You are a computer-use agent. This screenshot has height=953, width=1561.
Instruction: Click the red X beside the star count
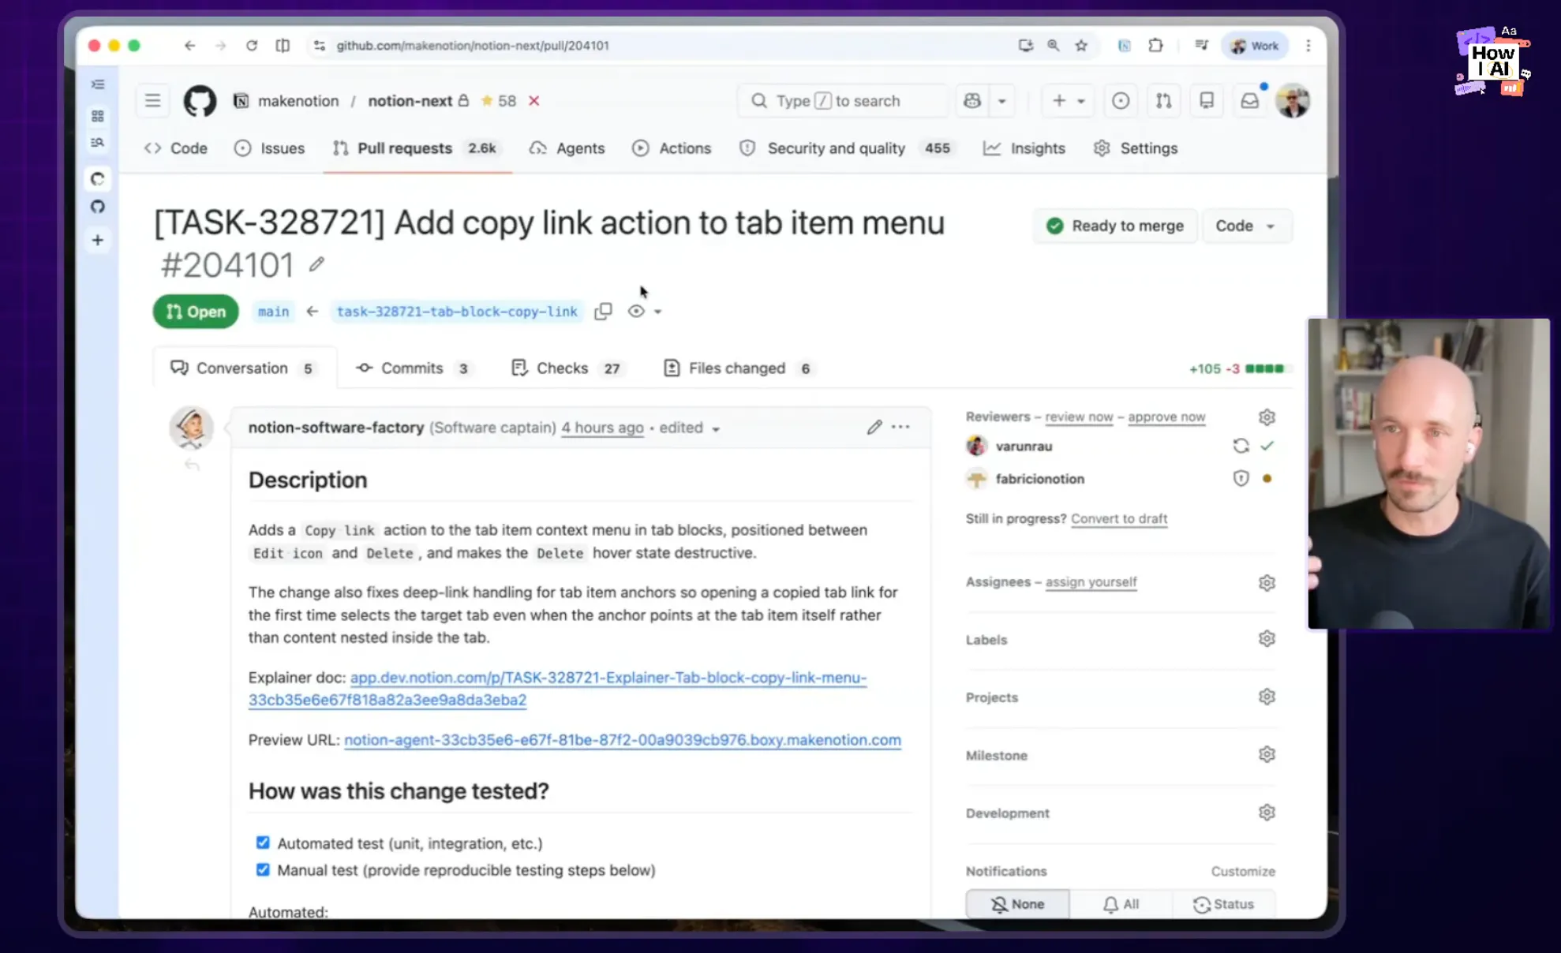pyautogui.click(x=534, y=101)
